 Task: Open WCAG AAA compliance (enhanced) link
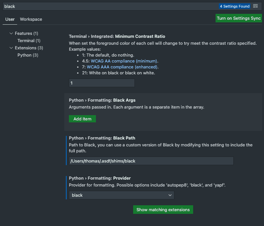pos(122,67)
